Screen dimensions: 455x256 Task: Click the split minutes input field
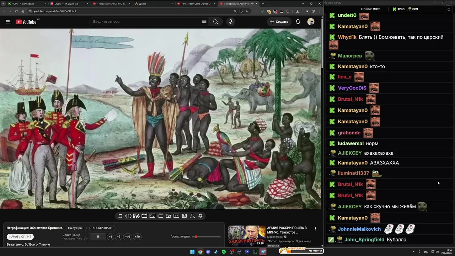98,237
